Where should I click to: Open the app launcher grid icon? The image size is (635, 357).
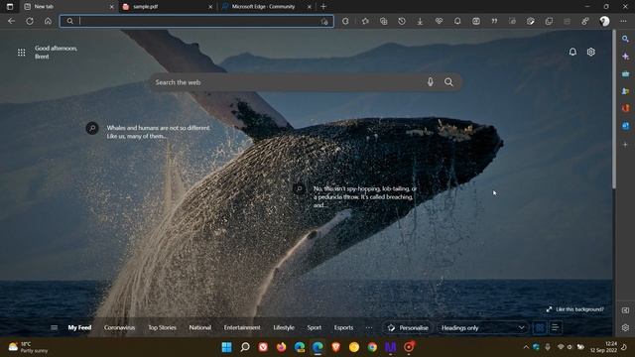pos(22,53)
